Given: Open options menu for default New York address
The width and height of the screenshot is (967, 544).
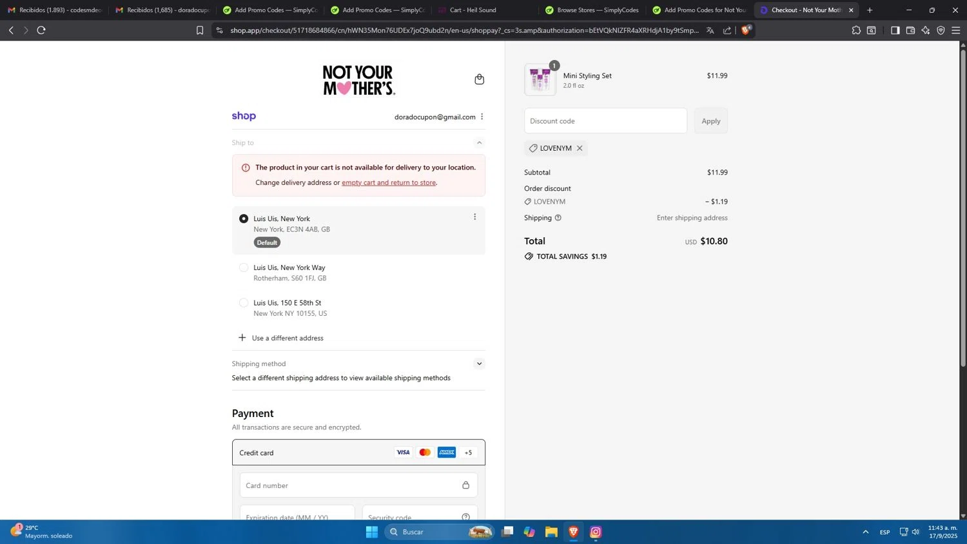Looking at the screenshot, I should pyautogui.click(x=474, y=217).
